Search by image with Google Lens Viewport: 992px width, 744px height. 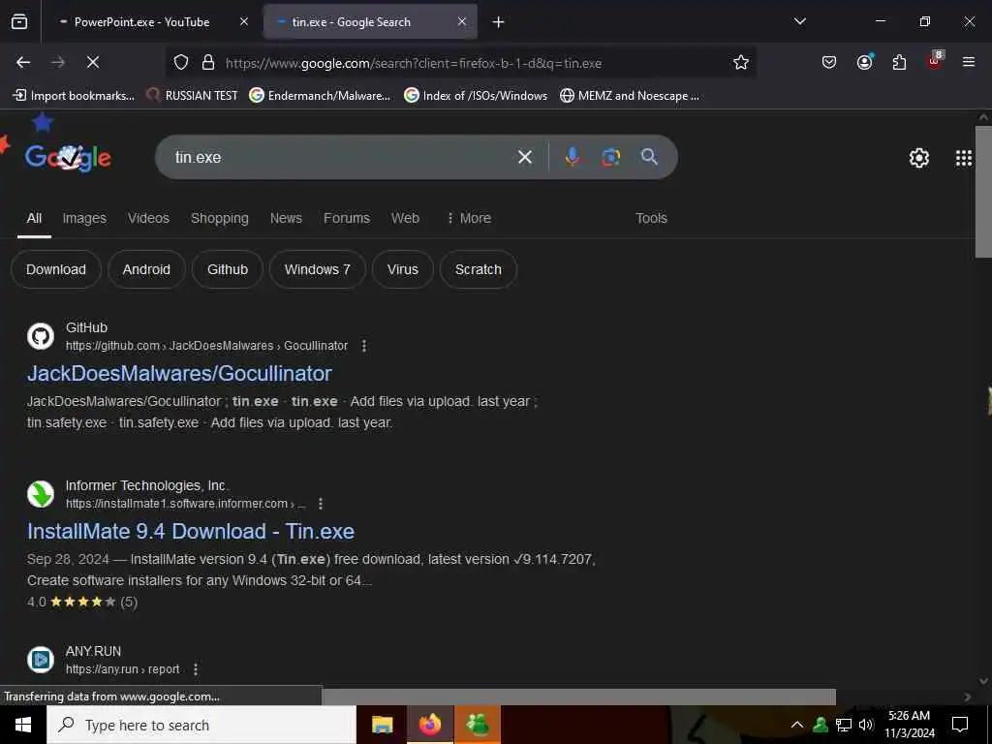610,157
